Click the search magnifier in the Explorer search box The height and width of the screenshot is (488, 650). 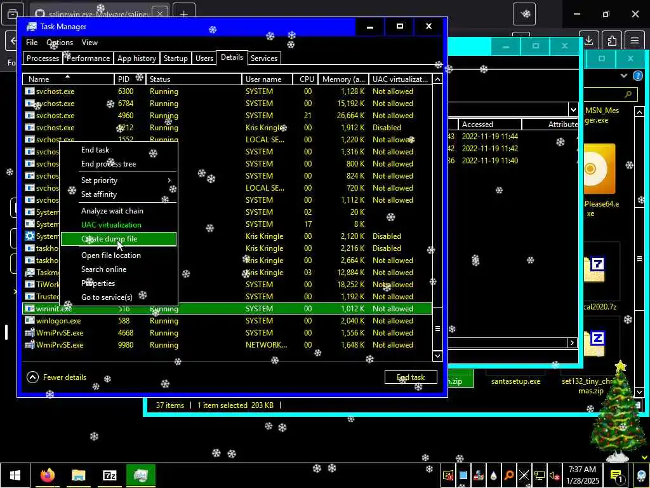[x=628, y=94]
